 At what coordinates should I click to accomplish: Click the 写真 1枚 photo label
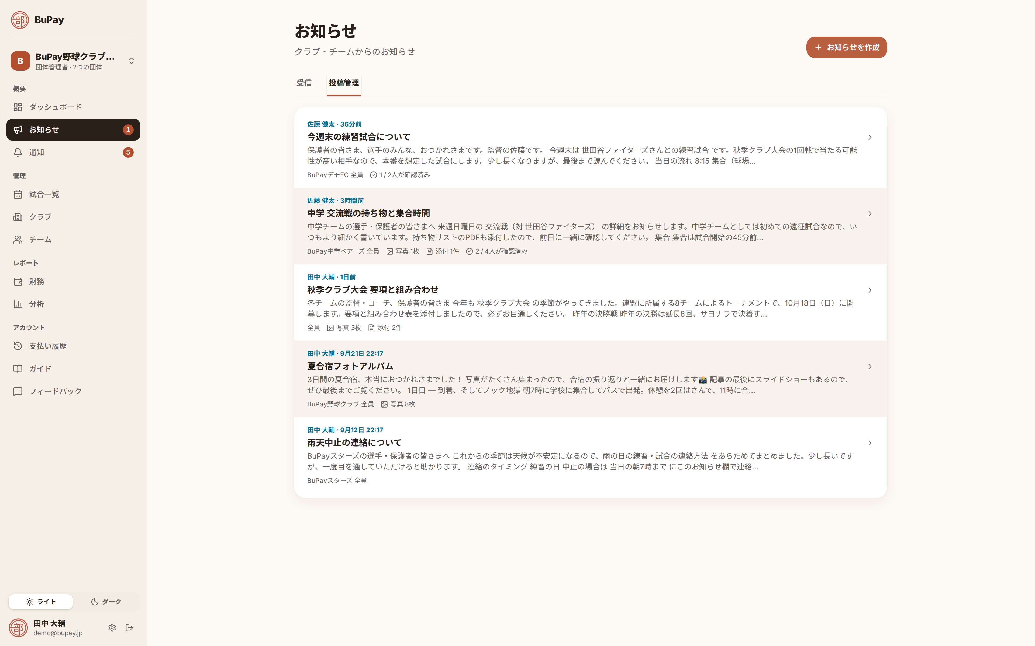tap(403, 251)
